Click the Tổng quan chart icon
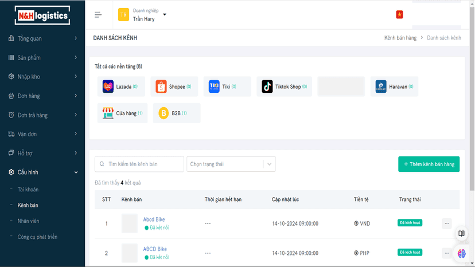 coord(11,38)
